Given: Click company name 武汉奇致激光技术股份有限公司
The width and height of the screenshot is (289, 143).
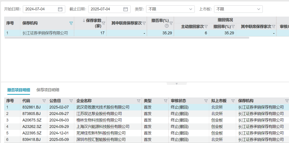Looking at the screenshot, I should pos(103,107).
